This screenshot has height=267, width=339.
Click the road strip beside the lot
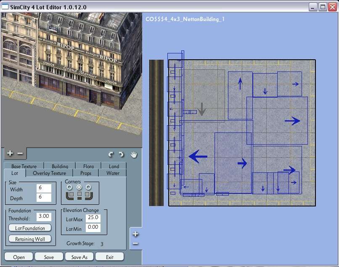pos(156,133)
